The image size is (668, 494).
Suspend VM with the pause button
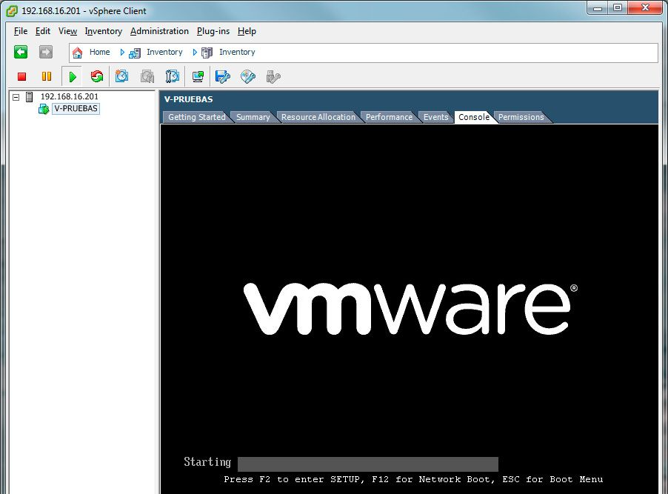pyautogui.click(x=47, y=77)
